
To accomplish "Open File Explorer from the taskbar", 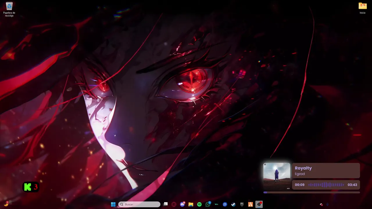I will pos(191,204).
